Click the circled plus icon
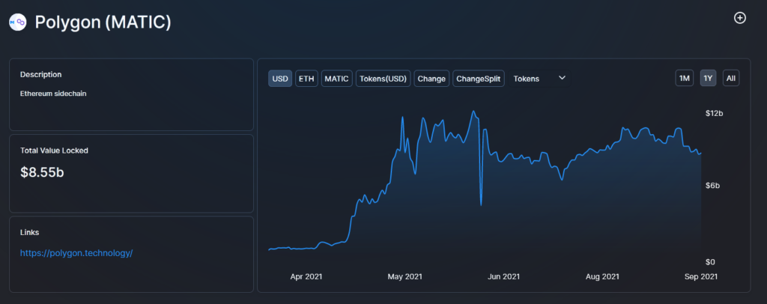This screenshot has height=304, width=767. [740, 18]
